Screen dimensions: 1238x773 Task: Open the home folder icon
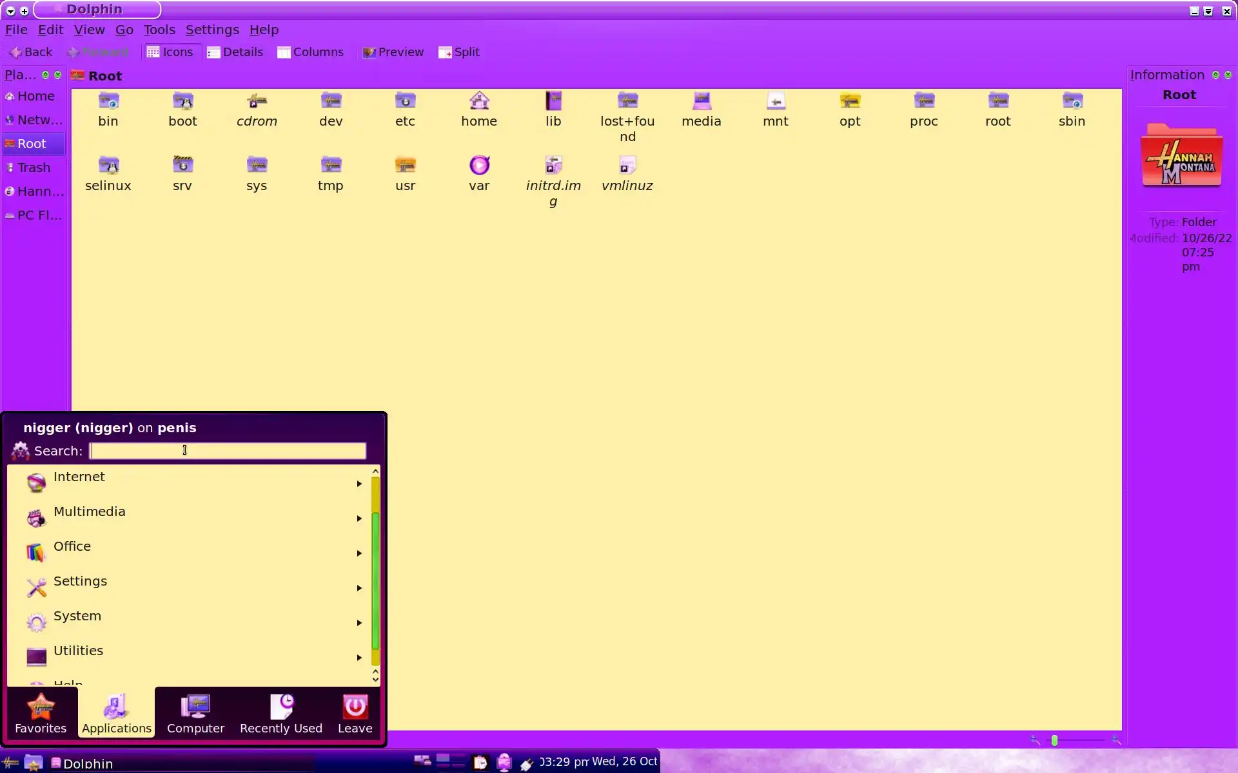coord(479,102)
